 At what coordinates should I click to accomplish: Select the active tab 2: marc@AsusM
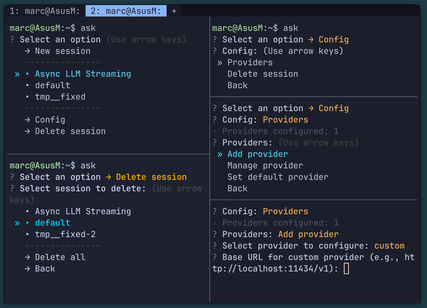click(x=126, y=11)
